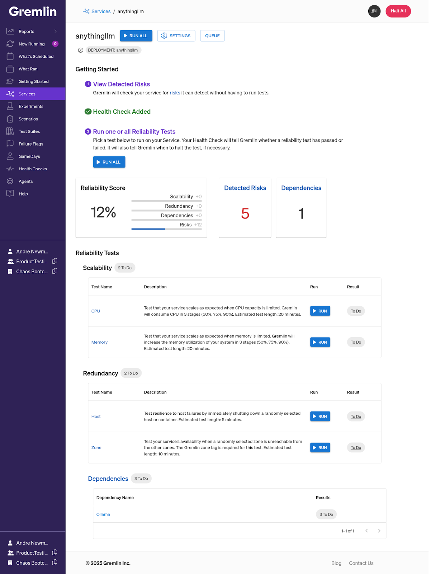The image size is (431, 574).
Task: Open Blog footer link
Action: click(x=336, y=563)
